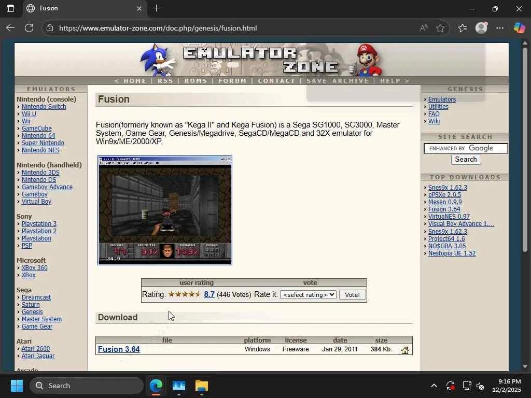Open the tab actions menu icon
531x398 pixels.
(x=10, y=8)
